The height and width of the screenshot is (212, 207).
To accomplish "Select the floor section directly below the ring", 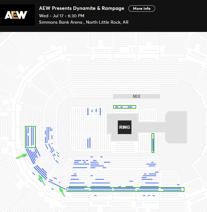I will point(125,147).
